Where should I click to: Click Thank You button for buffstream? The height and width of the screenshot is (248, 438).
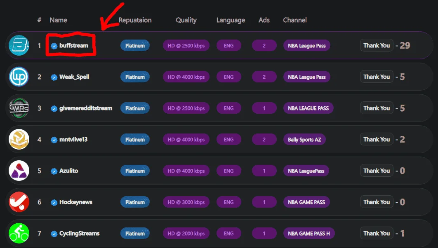[376, 45]
